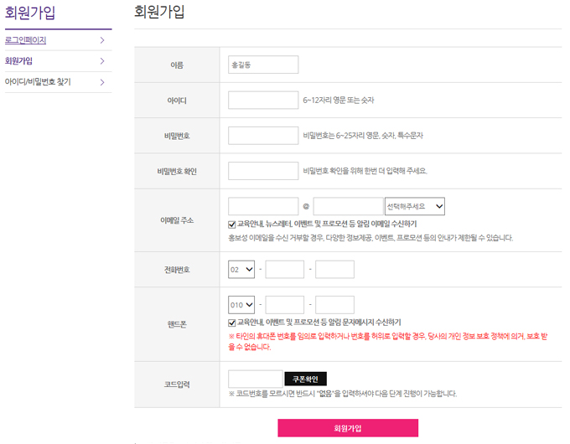Click the last field in 핸드폰 row
The width and height of the screenshot is (570, 444).
334,306
